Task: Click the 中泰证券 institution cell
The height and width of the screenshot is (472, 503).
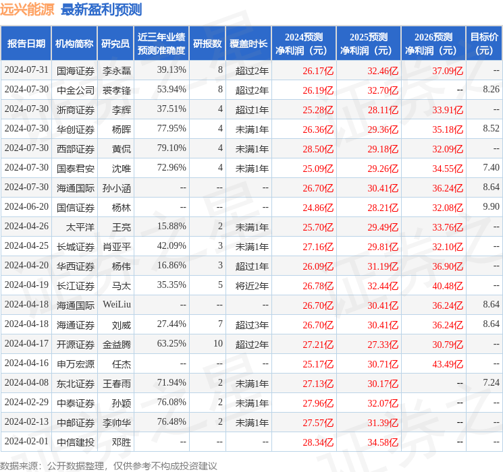Action: pyautogui.click(x=76, y=403)
